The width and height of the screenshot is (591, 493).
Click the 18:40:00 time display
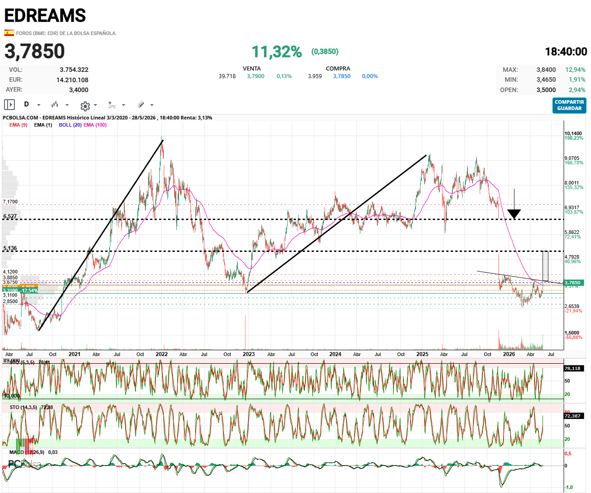[566, 52]
